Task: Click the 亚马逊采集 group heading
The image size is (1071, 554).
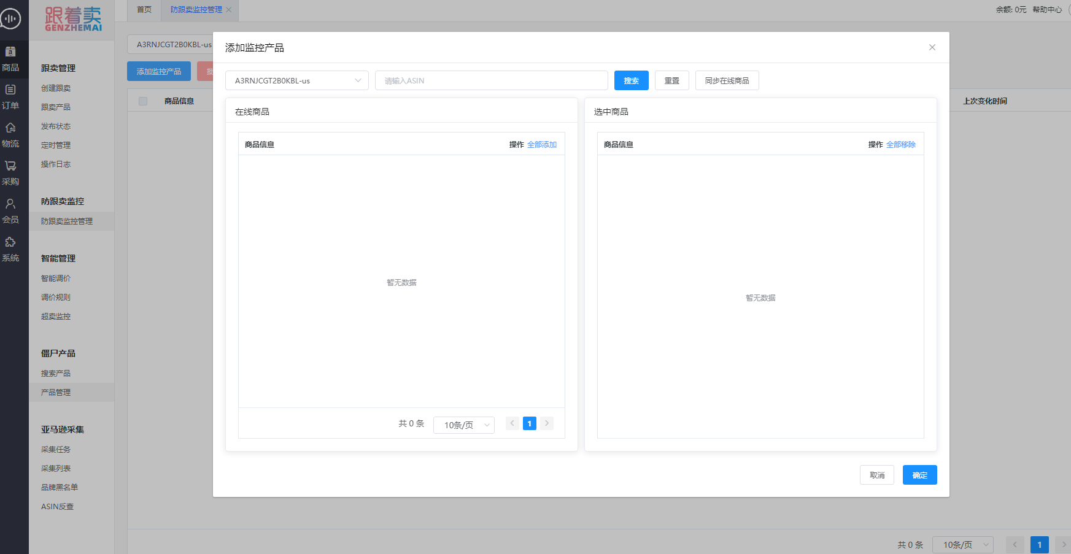Action: 63,429
